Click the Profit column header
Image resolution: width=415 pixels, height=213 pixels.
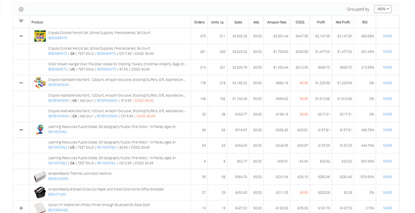click(321, 22)
